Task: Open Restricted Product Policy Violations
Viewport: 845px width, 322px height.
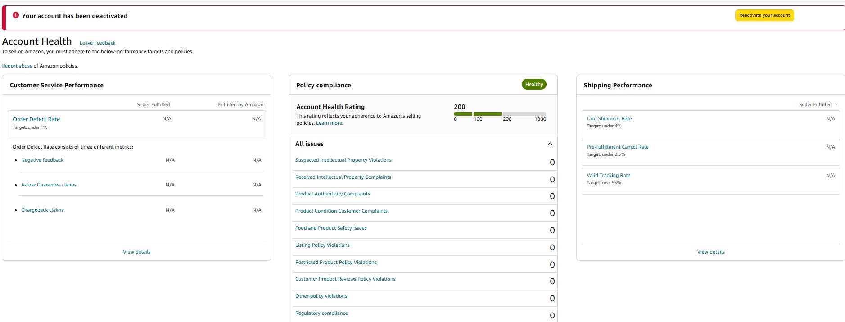Action: click(336, 262)
